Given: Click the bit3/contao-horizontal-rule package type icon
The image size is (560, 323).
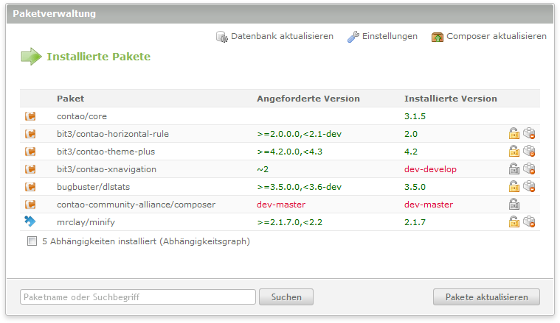Looking at the screenshot, I should point(30,134).
